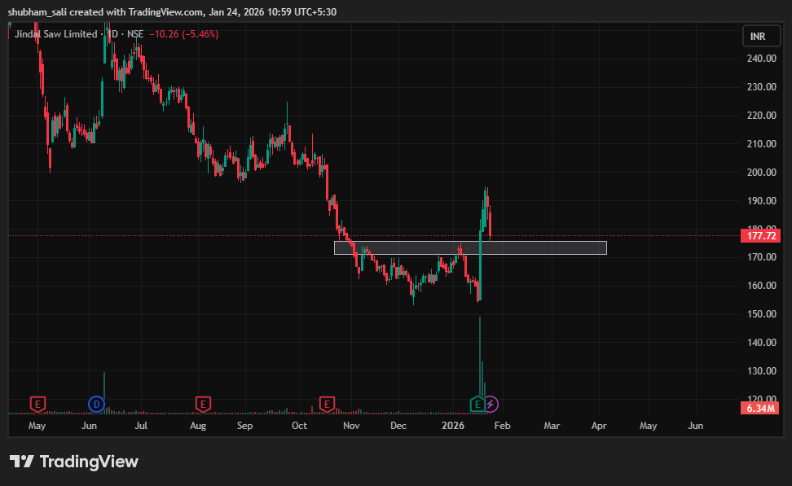Select the gray rectangle support zone drawing
Image resolution: width=792 pixels, height=486 pixels.
470,247
